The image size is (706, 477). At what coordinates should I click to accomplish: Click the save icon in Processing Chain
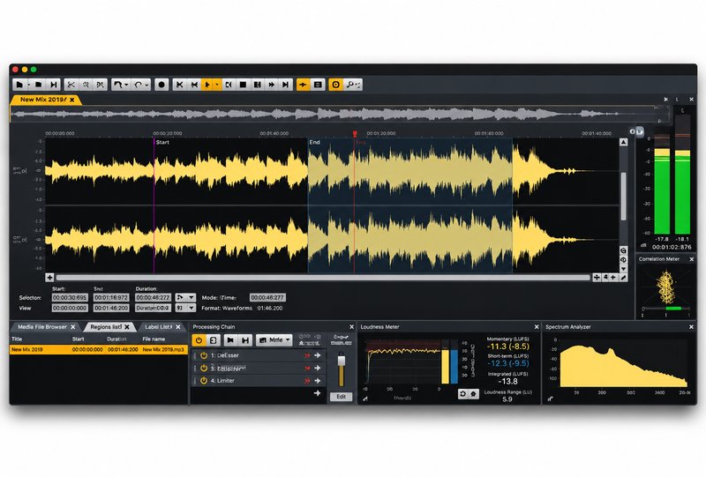click(x=245, y=340)
